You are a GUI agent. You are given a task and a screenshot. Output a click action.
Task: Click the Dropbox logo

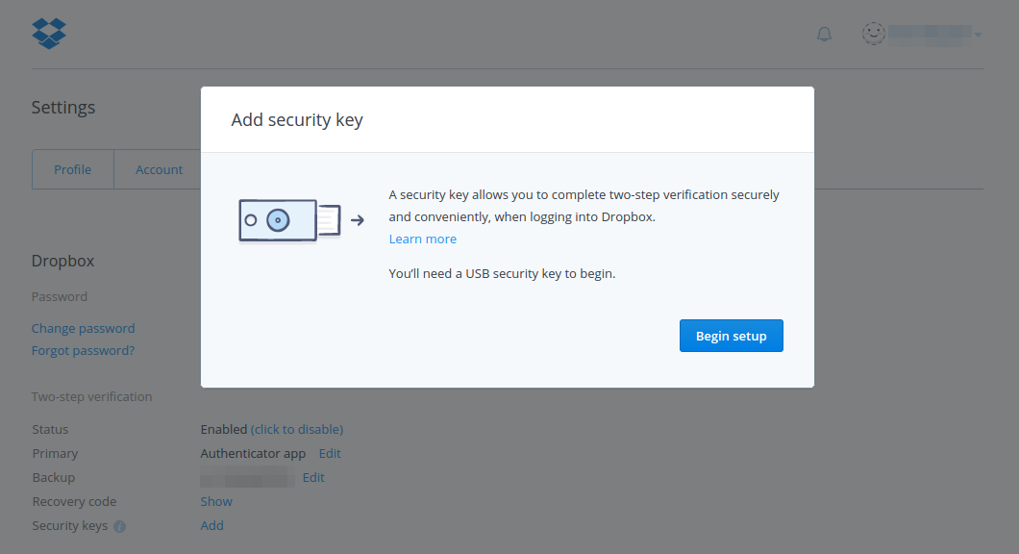click(x=49, y=34)
